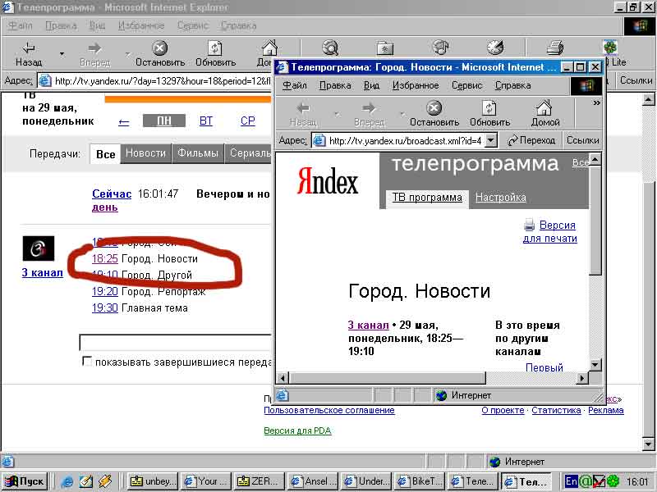Click the Назад back arrow in background window
The image size is (657, 492).
click(29, 48)
